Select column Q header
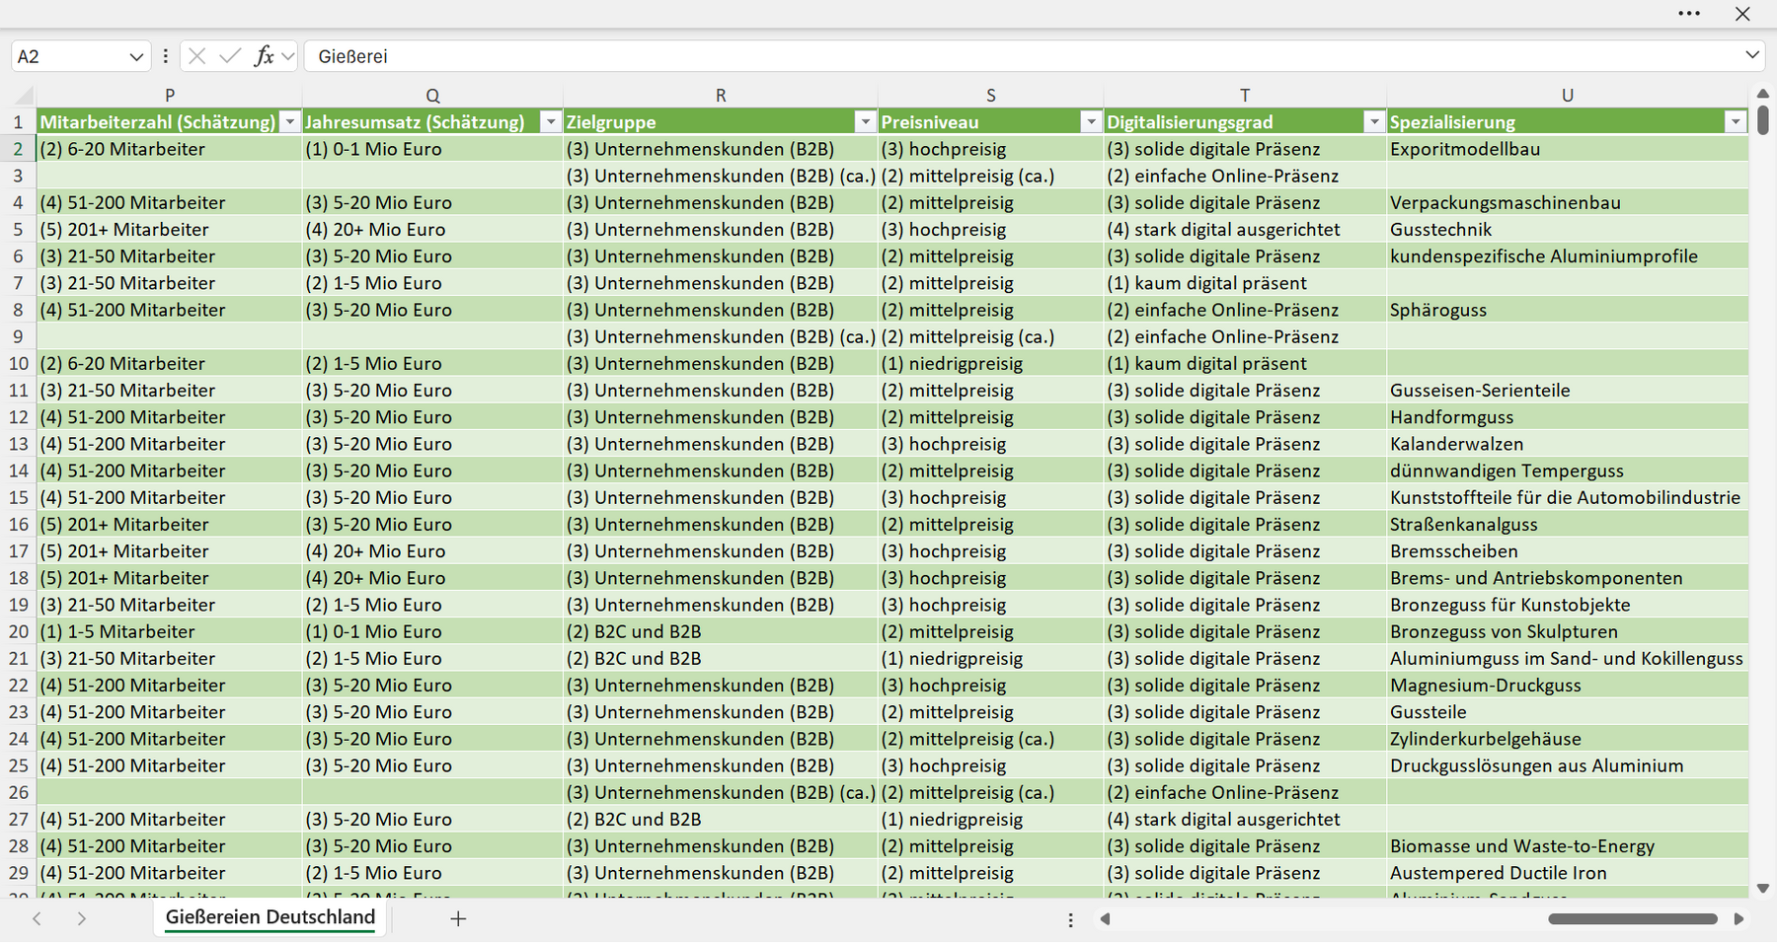 tap(432, 96)
